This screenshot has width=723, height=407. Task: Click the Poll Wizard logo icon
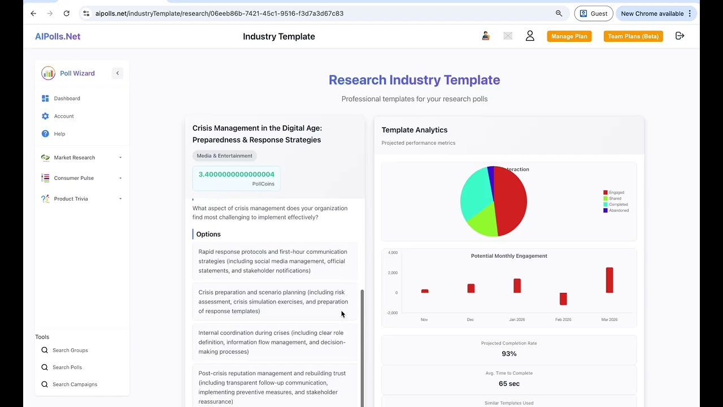click(x=48, y=73)
